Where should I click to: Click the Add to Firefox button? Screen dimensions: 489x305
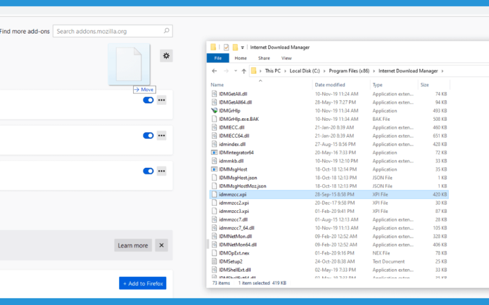(142, 283)
